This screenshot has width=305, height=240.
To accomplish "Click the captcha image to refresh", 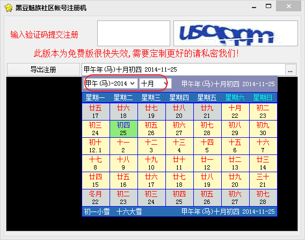I will tap(236, 33).
